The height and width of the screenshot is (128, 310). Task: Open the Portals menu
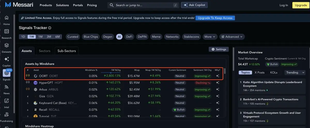coord(78,5)
